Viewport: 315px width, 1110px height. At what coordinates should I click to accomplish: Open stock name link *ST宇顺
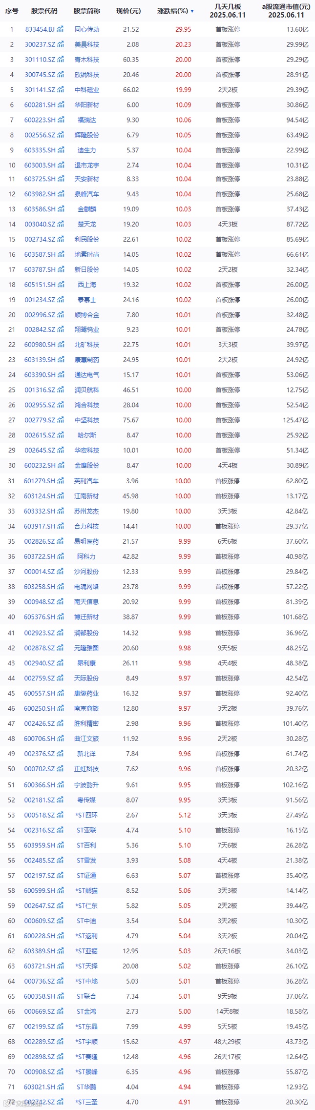coord(87,1041)
